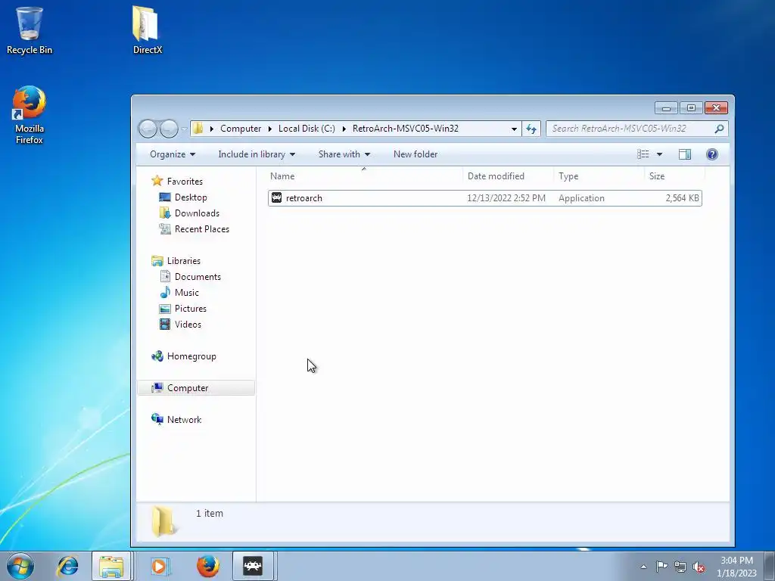This screenshot has width=775, height=581.
Task: Open Firefox from the taskbar
Action: [x=208, y=566]
